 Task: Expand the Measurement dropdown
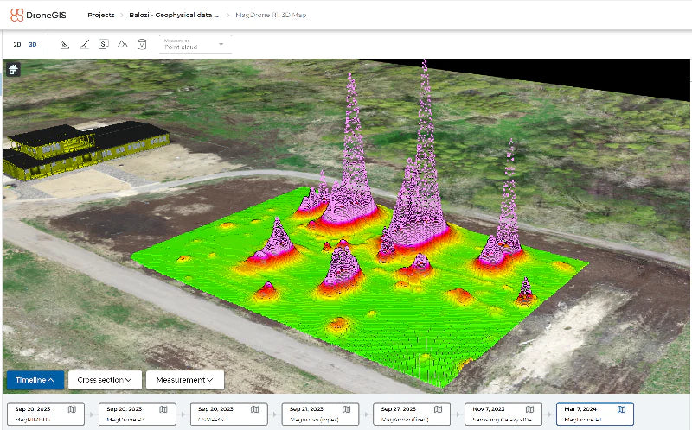tap(184, 379)
